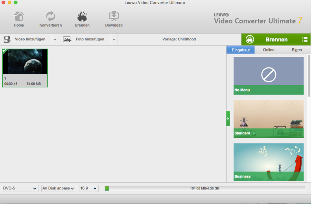
Task: Click the macOS yellow minimize window button
Action: pyautogui.click(x=9, y=3)
